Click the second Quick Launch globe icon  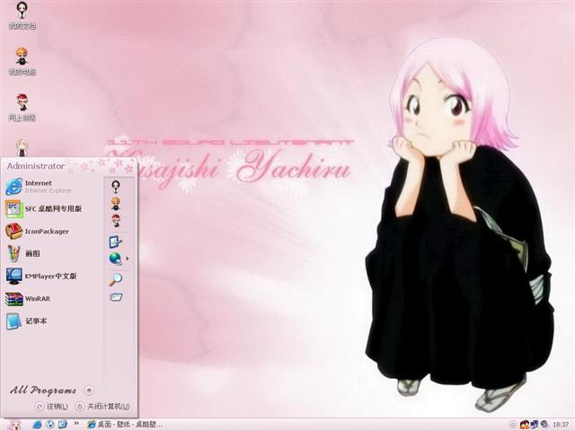pyautogui.click(x=50, y=425)
